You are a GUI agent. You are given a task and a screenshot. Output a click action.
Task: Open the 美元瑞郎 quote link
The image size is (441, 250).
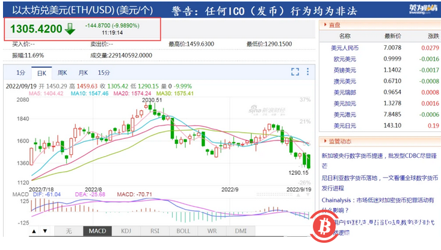tap(345, 92)
